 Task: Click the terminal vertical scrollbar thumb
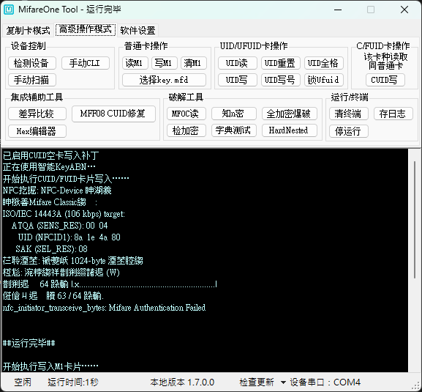[x=415, y=220]
